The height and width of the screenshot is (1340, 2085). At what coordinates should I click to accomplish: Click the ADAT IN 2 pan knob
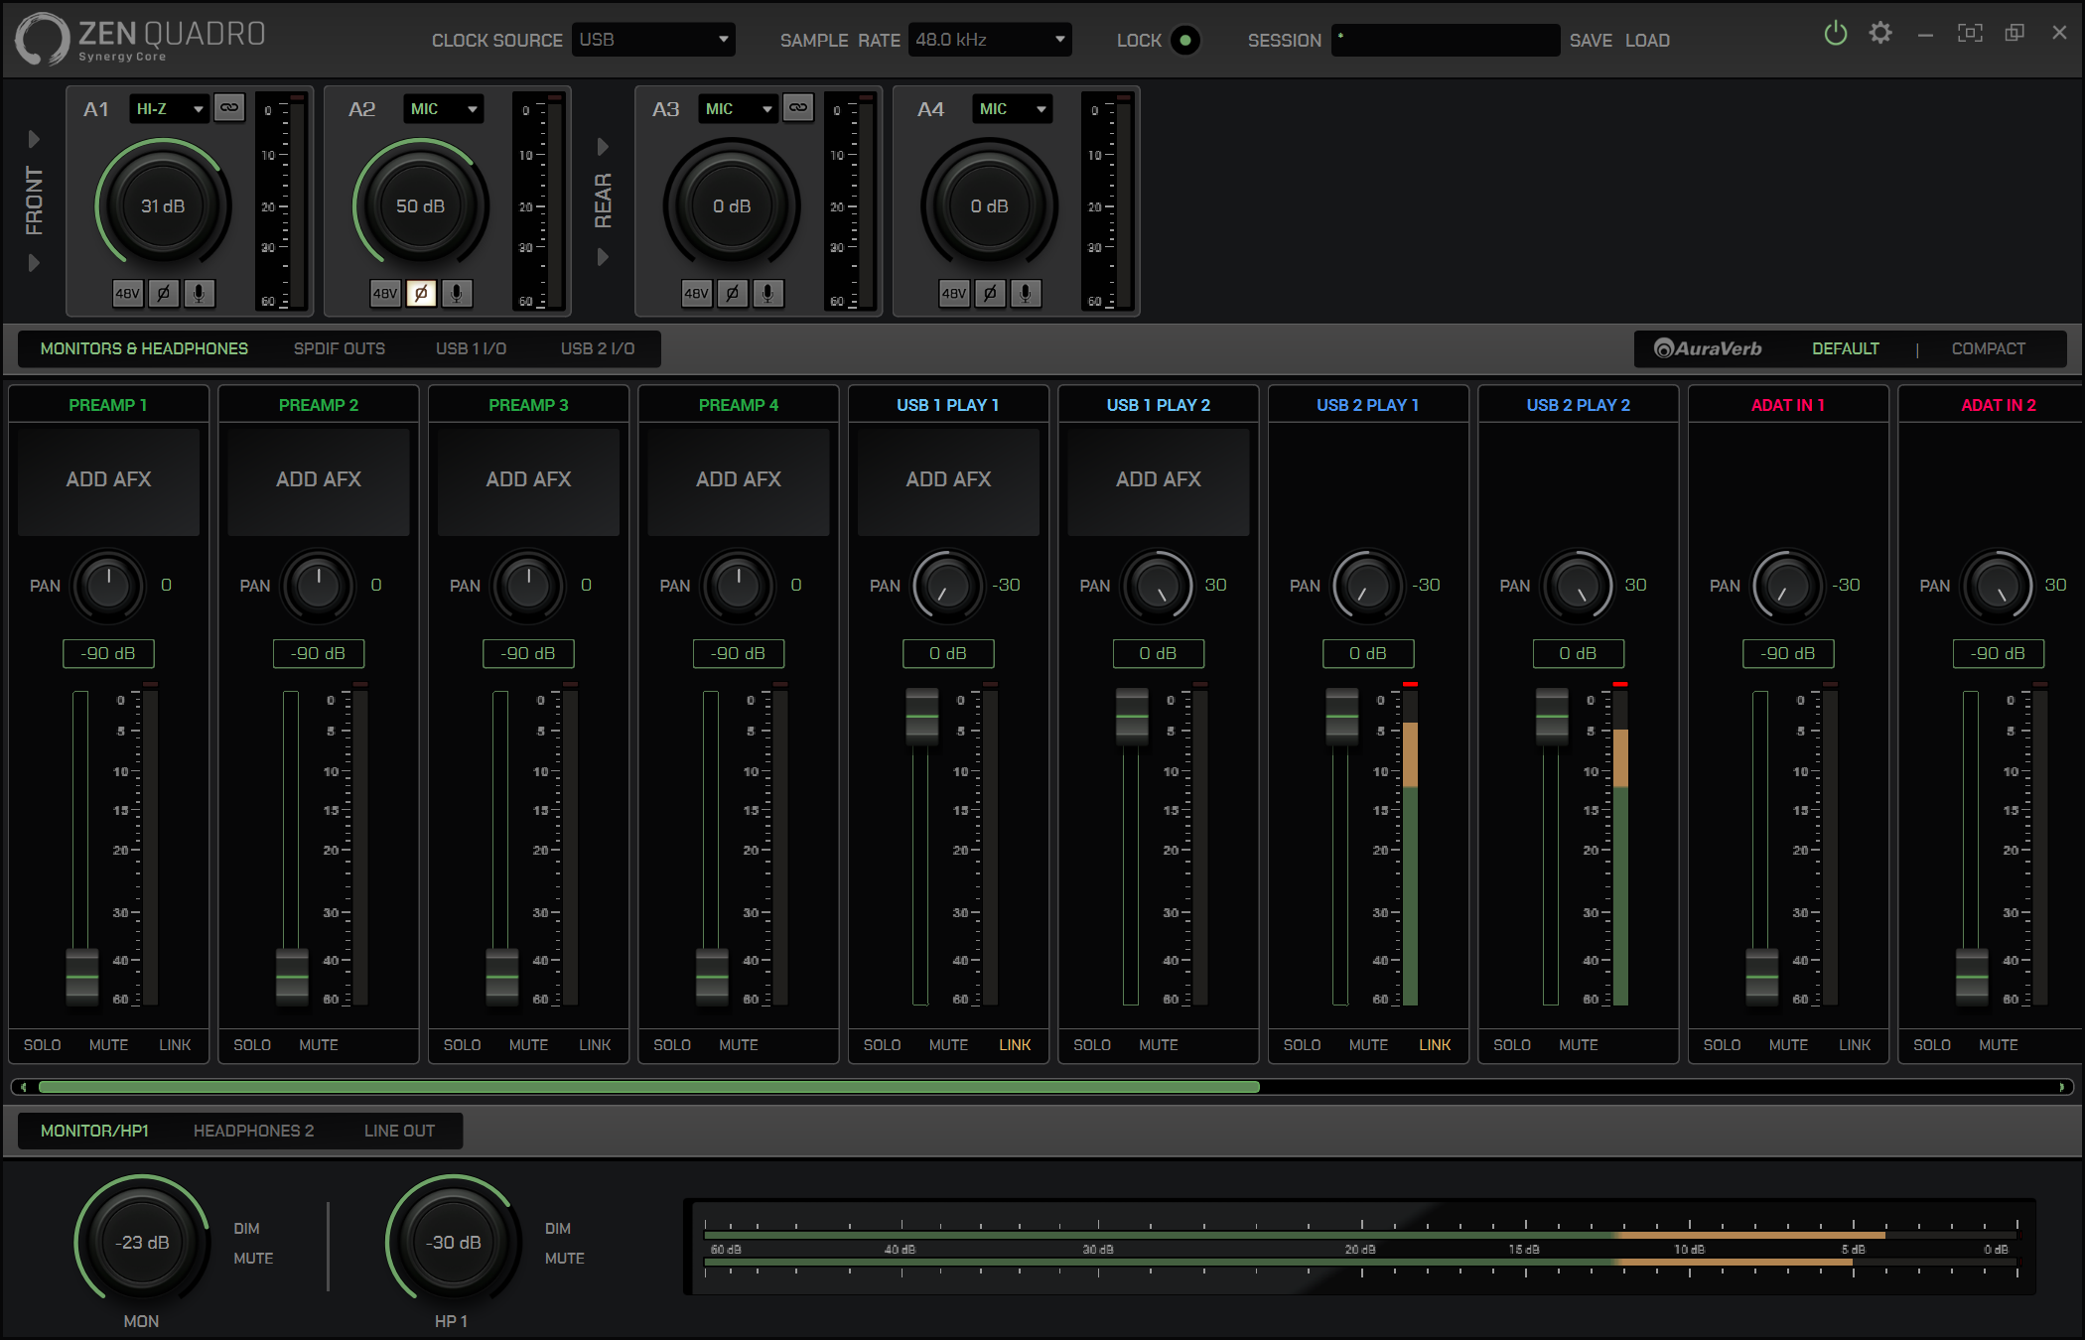point(1998,586)
